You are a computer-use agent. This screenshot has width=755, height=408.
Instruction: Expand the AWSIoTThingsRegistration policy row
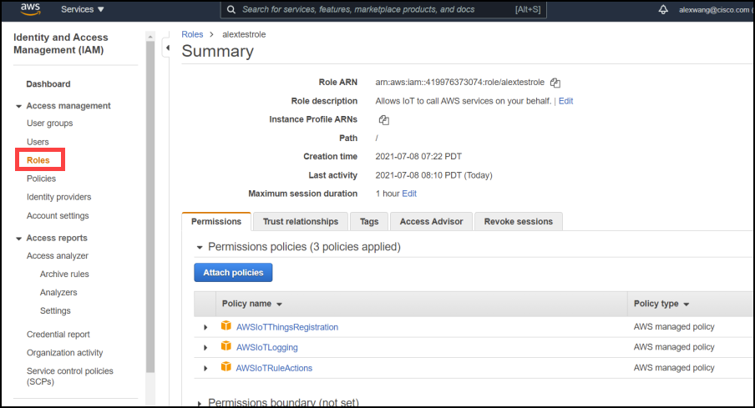[x=205, y=327]
